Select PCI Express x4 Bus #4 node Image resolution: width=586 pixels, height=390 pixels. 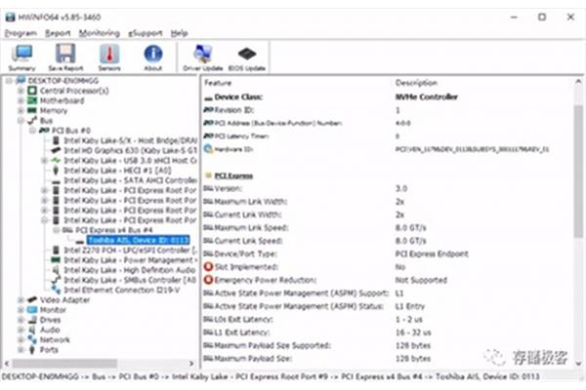click(x=114, y=230)
